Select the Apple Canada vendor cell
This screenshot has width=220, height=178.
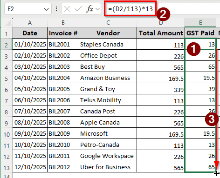point(108,122)
